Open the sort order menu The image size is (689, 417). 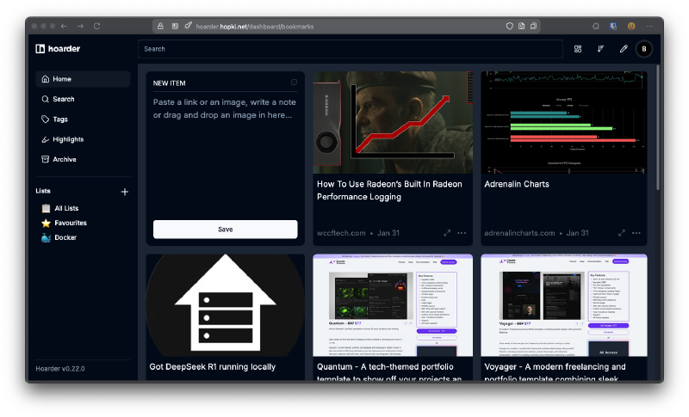pyautogui.click(x=600, y=49)
